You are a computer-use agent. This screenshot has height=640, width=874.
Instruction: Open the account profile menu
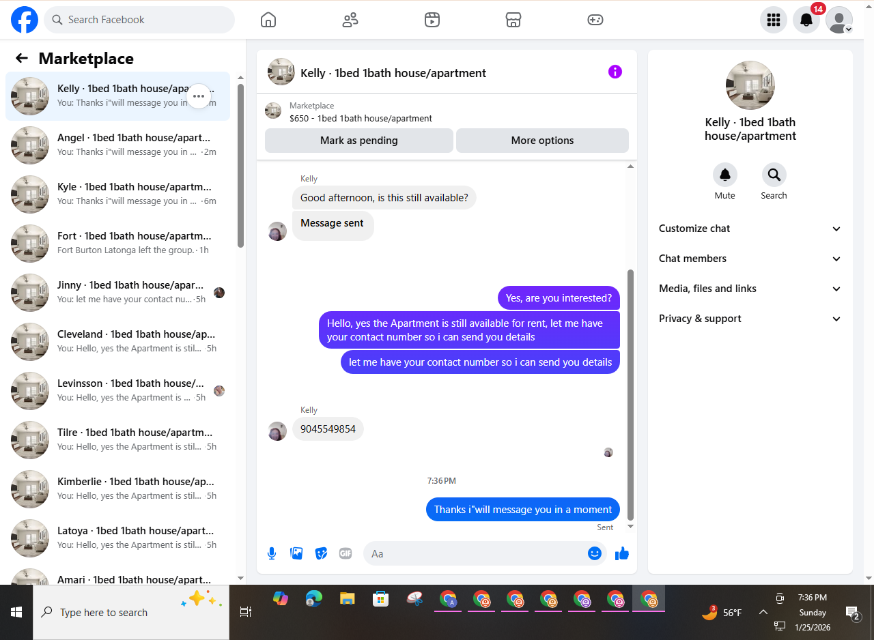839,20
